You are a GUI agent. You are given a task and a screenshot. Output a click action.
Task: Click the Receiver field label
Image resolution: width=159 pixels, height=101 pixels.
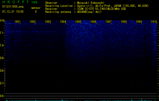pos(51,9)
